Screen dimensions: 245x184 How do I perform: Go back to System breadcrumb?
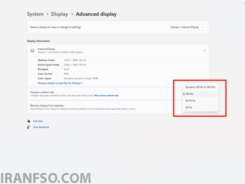(35, 14)
